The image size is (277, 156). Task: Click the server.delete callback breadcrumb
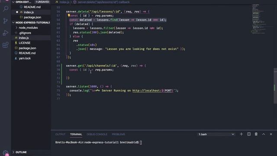(x=103, y=2)
